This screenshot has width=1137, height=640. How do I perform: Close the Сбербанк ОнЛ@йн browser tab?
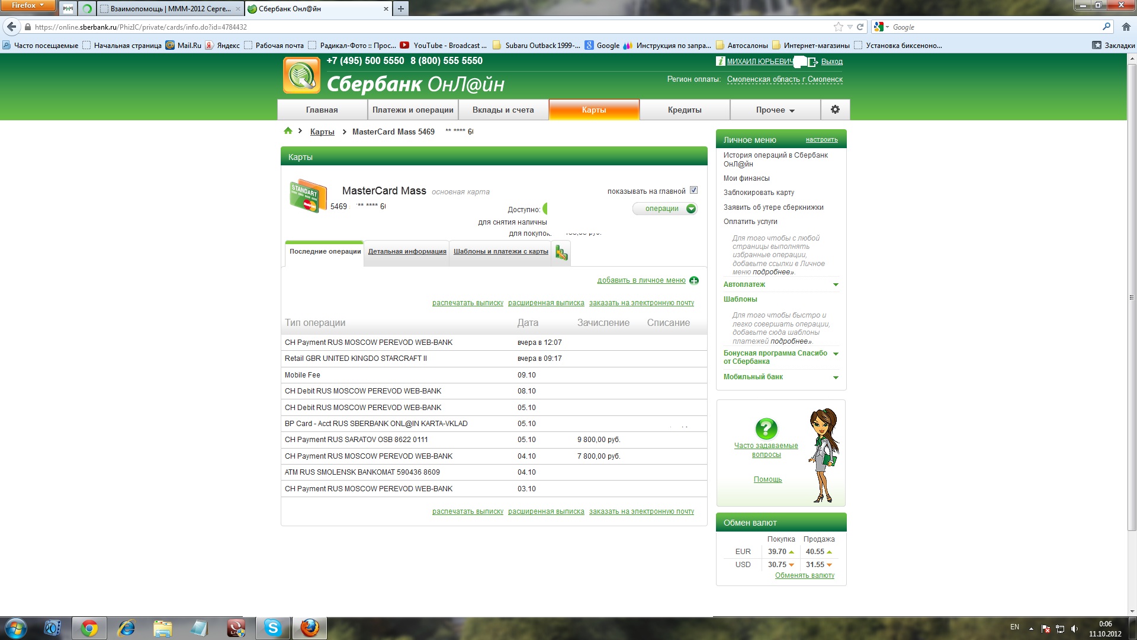coord(386,9)
